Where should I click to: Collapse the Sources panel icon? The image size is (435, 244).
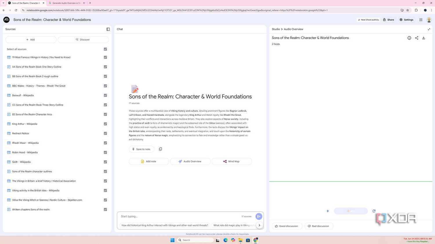pos(108,29)
